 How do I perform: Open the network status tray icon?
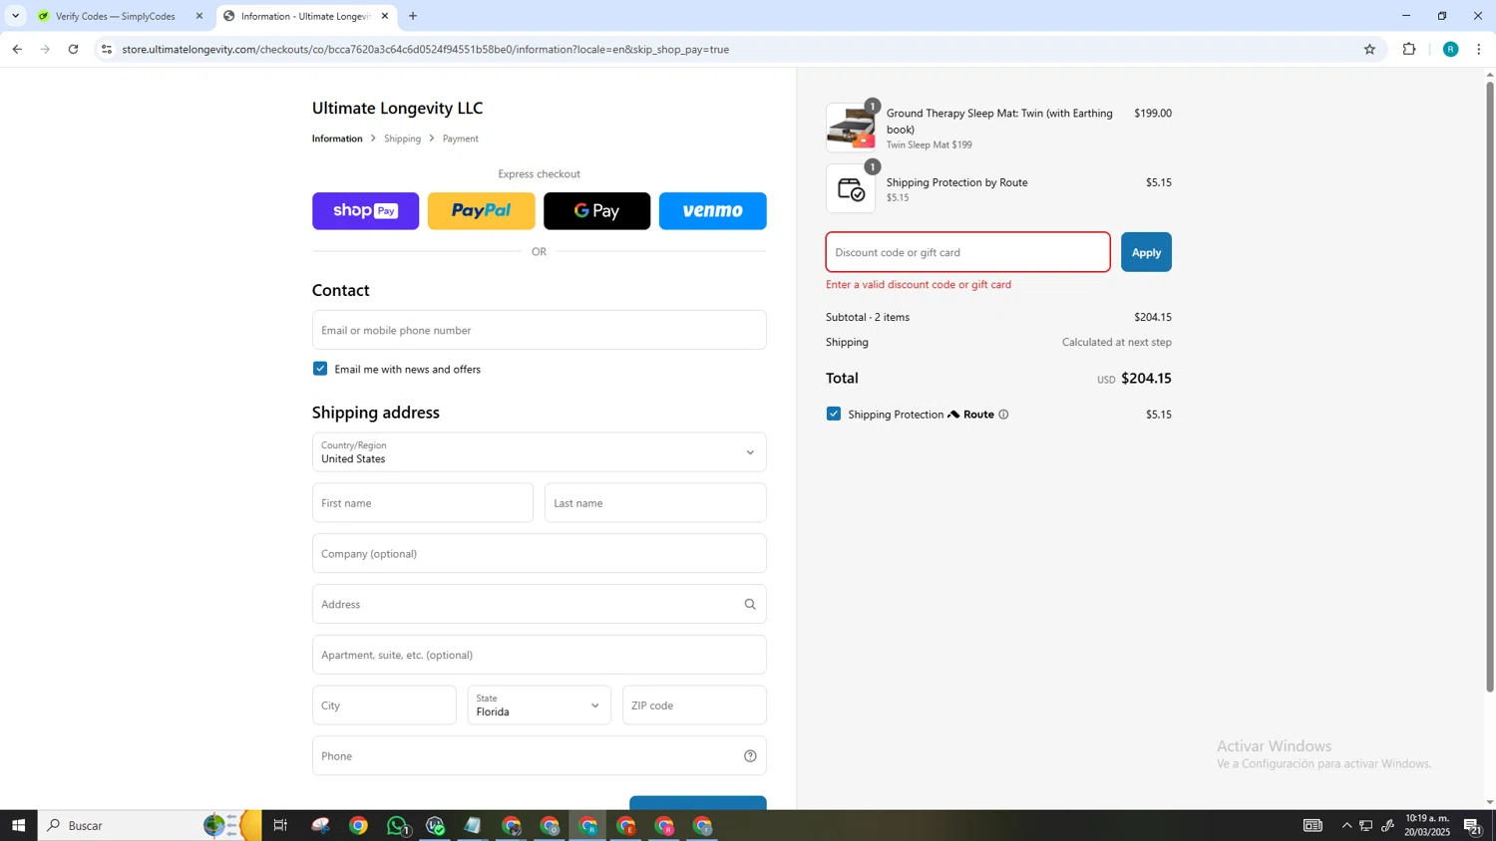click(x=1366, y=825)
